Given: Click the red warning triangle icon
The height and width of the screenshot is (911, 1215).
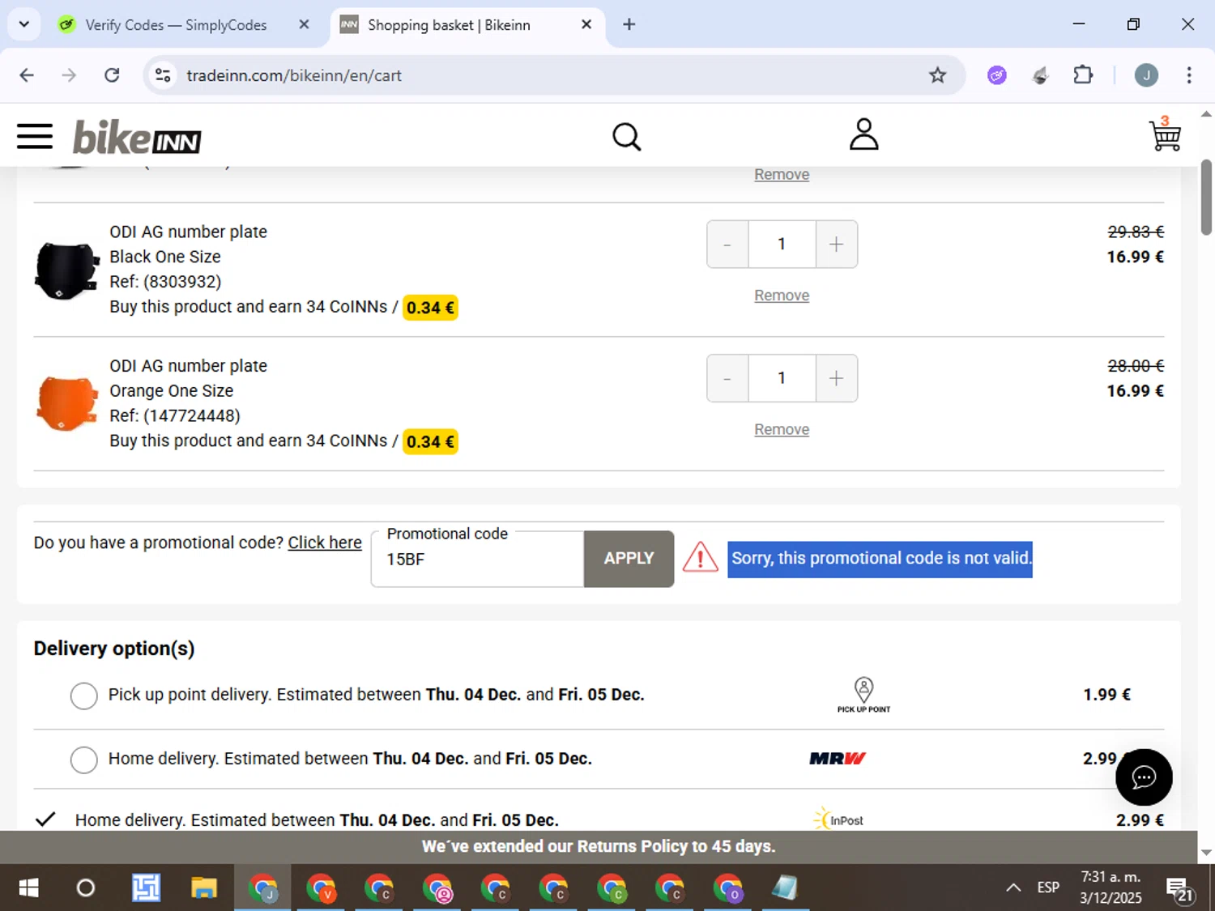Looking at the screenshot, I should 700,558.
